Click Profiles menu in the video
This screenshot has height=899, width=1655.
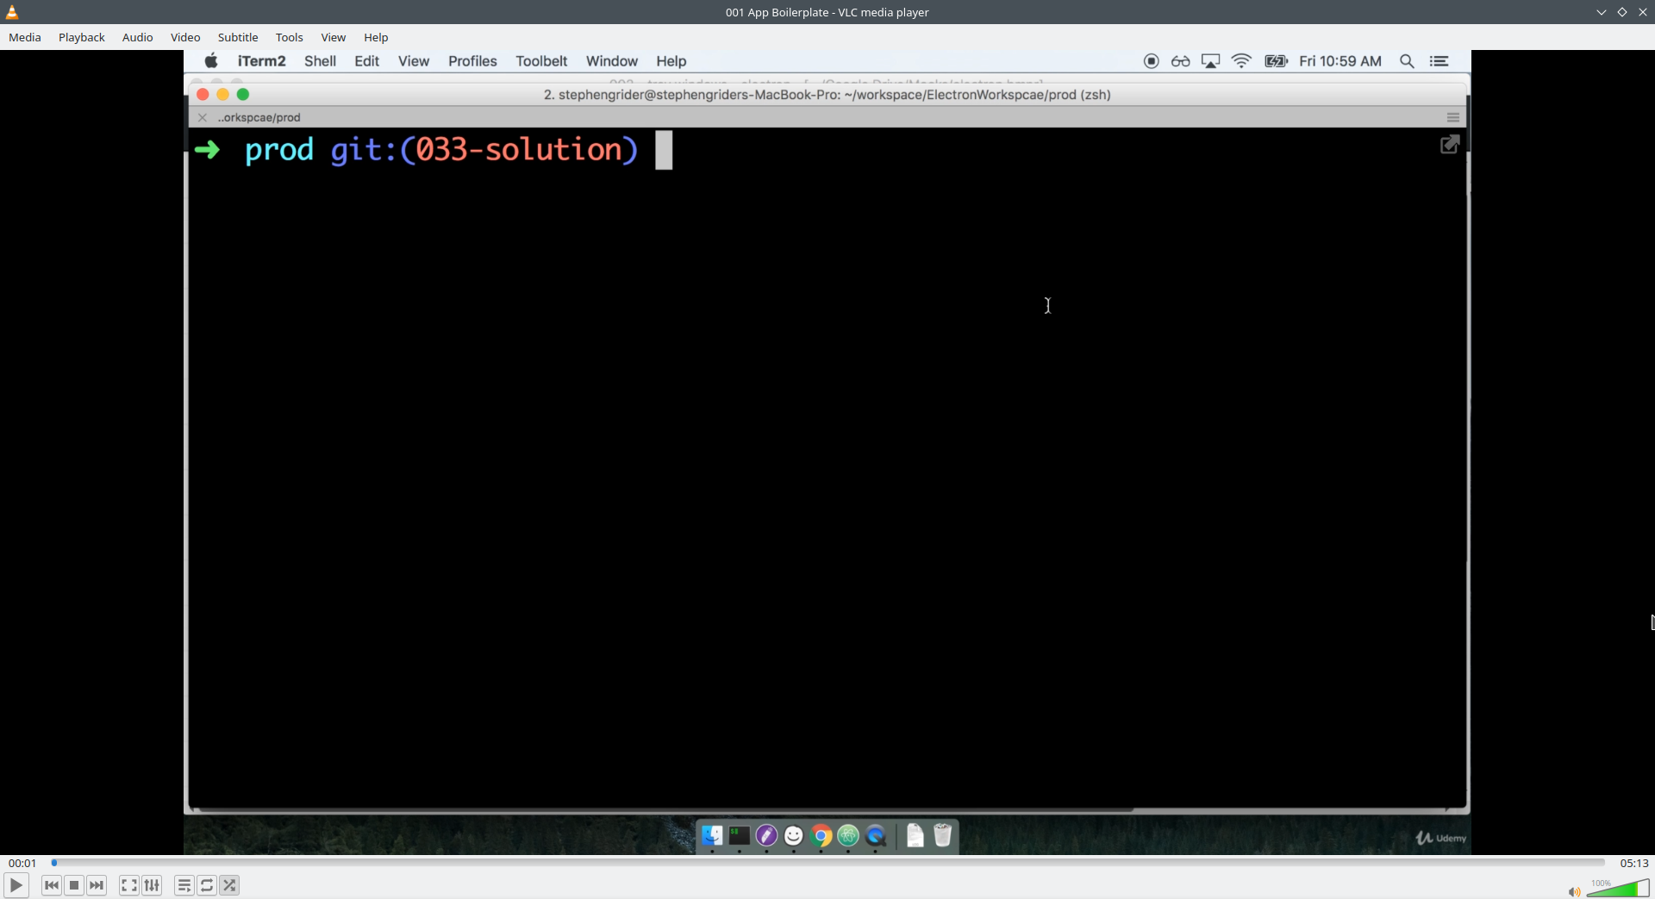[472, 61]
